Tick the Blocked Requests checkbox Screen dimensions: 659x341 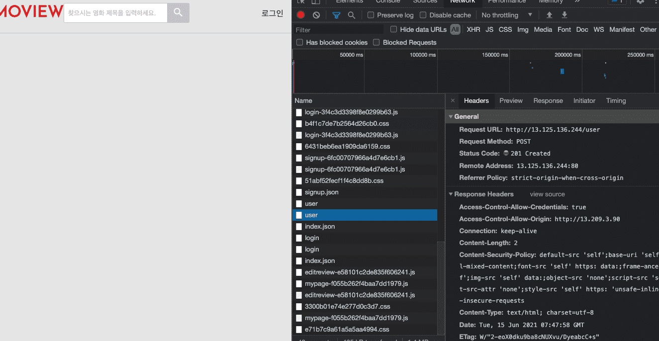click(x=376, y=42)
